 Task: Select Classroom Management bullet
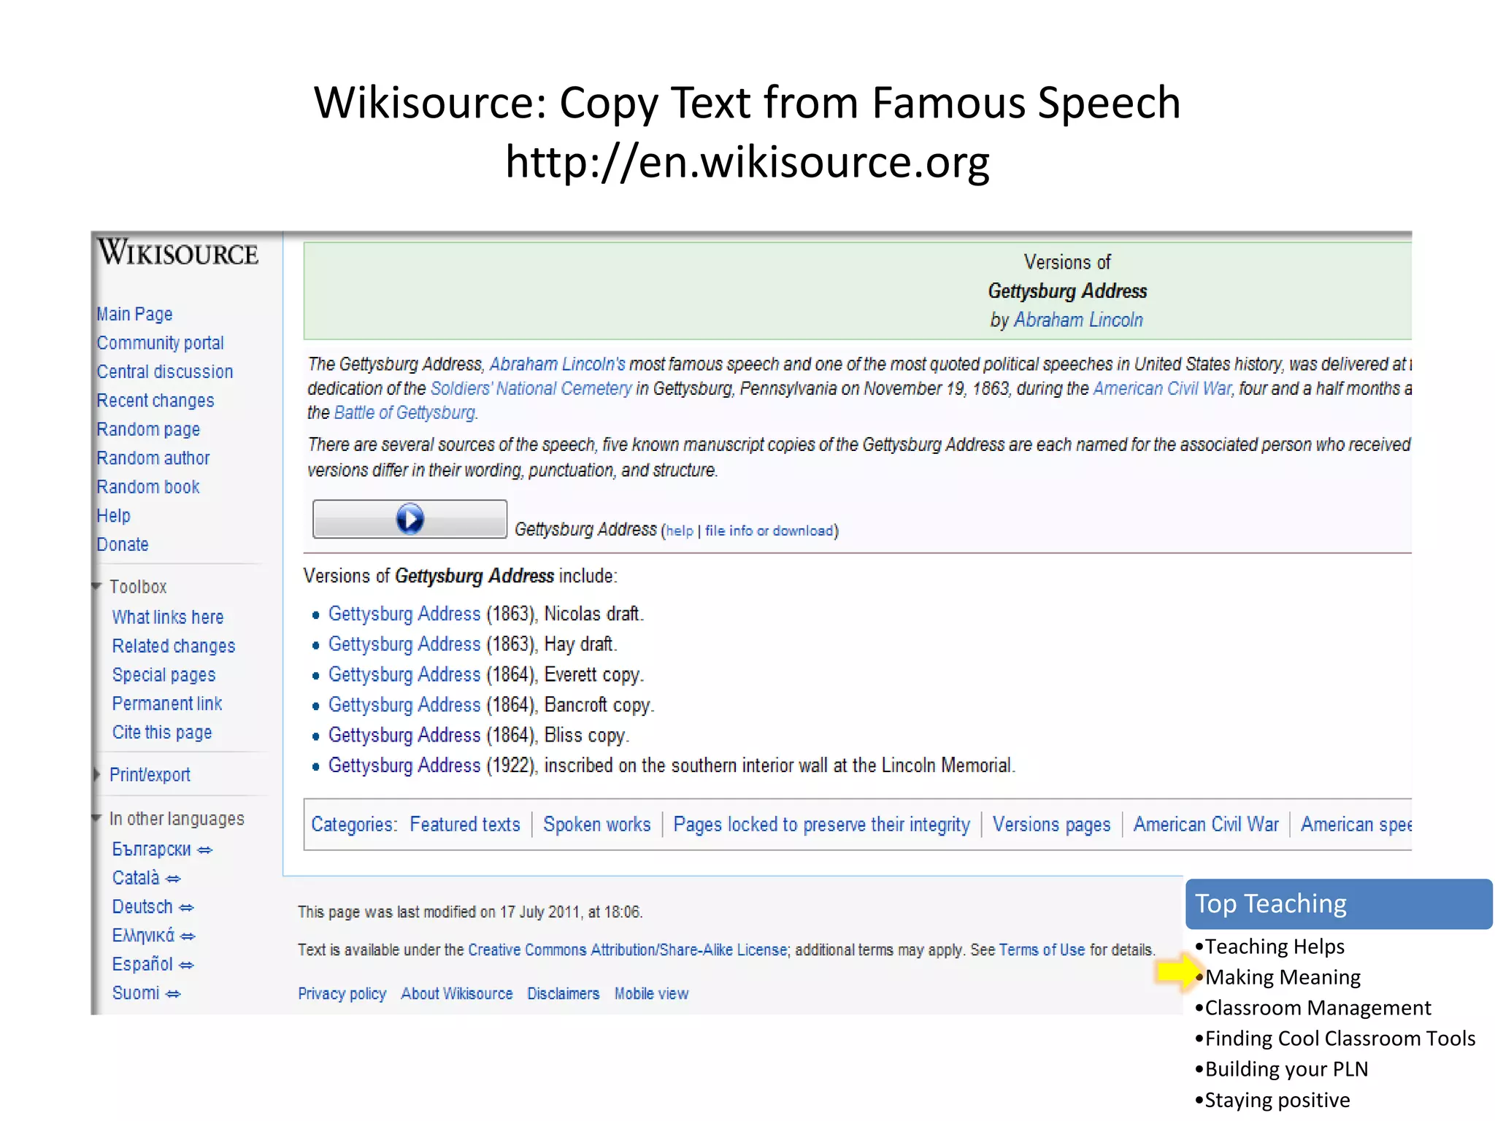[x=1318, y=1007]
